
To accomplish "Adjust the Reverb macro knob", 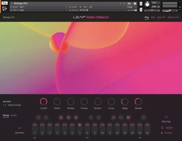I will 138,102.
